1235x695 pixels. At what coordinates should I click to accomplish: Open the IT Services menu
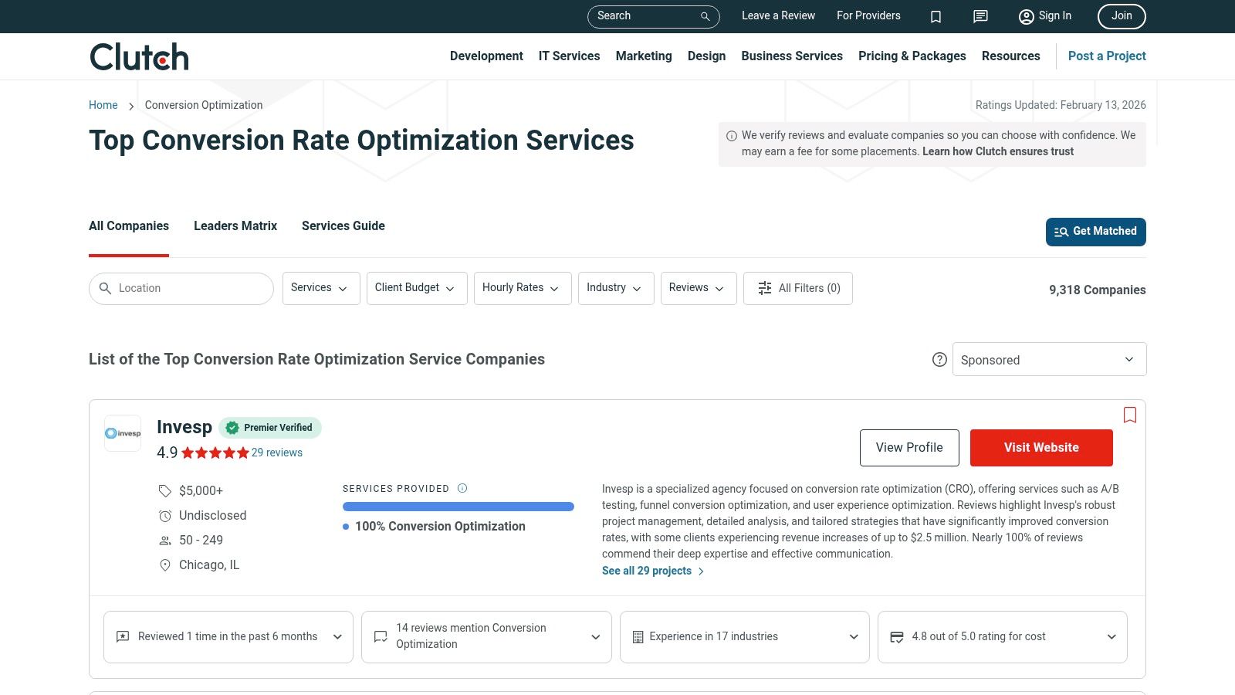(x=569, y=56)
